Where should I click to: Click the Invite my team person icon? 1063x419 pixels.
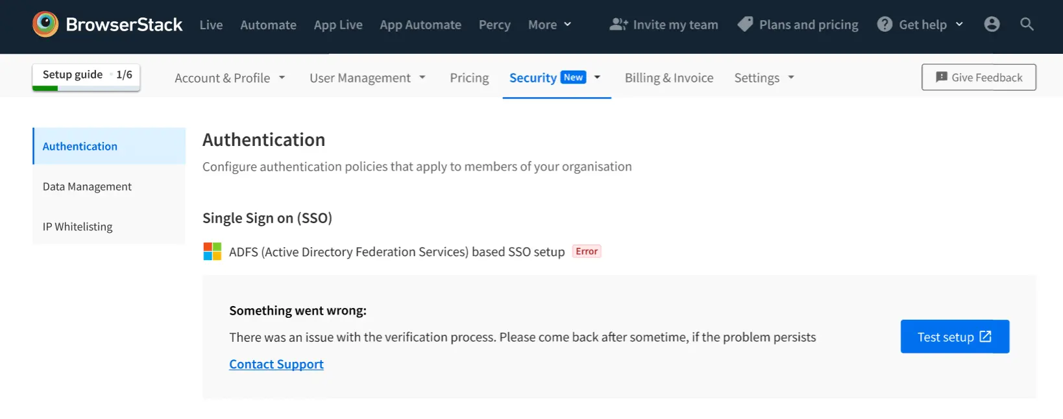pos(618,25)
